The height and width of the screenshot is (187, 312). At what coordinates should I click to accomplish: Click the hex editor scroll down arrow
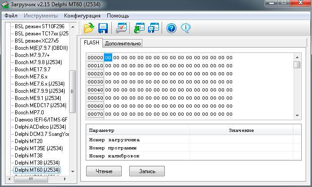click(x=297, y=116)
